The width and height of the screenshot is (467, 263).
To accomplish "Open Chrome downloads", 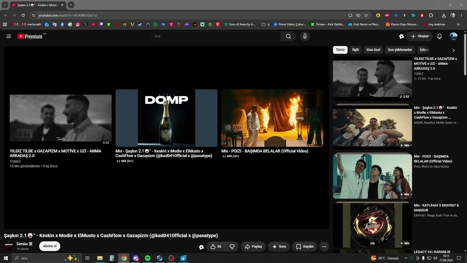I will coord(444,15).
